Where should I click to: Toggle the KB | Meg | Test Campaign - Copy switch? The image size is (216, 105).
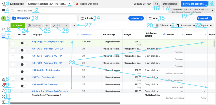coord(24,43)
